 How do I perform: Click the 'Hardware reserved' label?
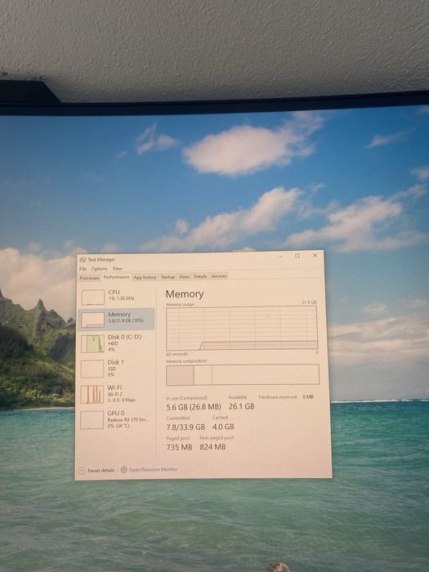(278, 397)
